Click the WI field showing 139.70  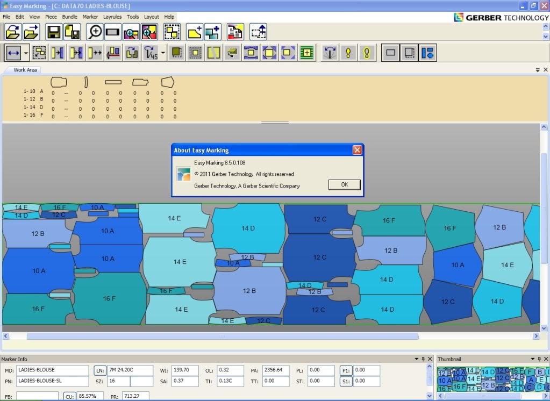click(185, 370)
